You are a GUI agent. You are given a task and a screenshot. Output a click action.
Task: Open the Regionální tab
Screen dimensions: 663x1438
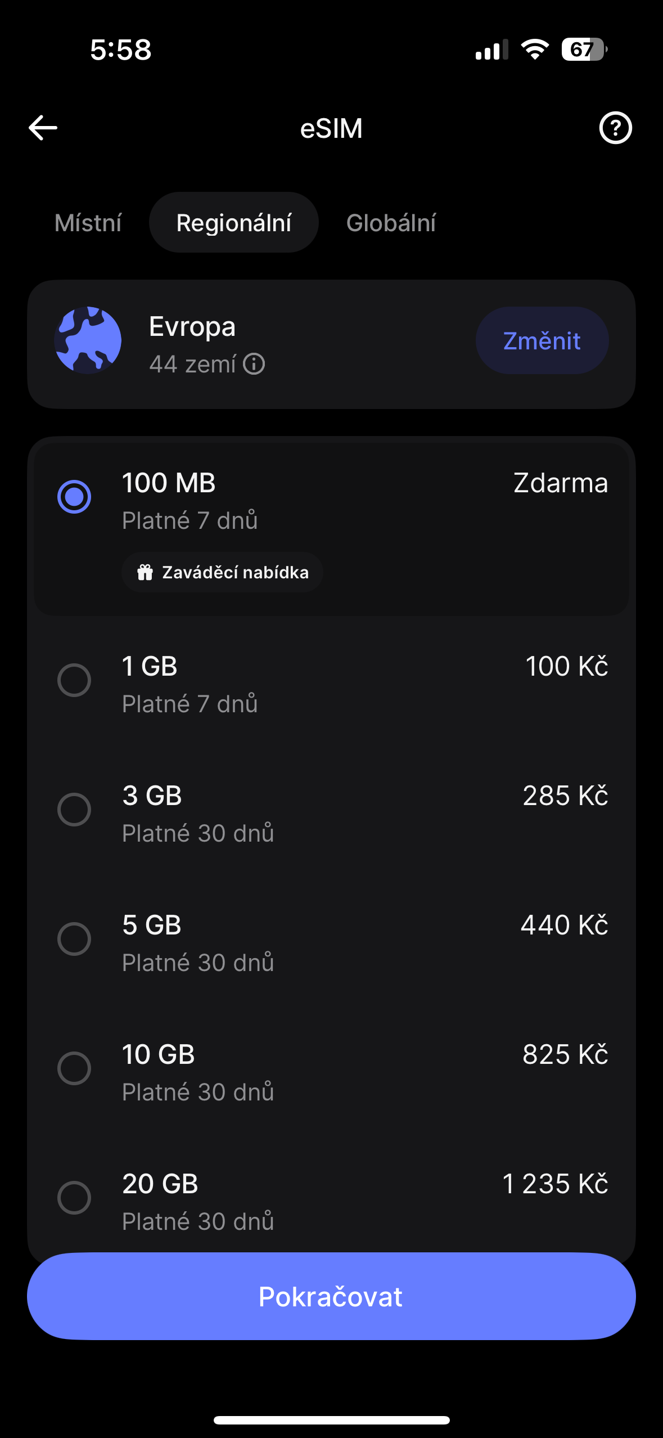pyautogui.click(x=234, y=223)
